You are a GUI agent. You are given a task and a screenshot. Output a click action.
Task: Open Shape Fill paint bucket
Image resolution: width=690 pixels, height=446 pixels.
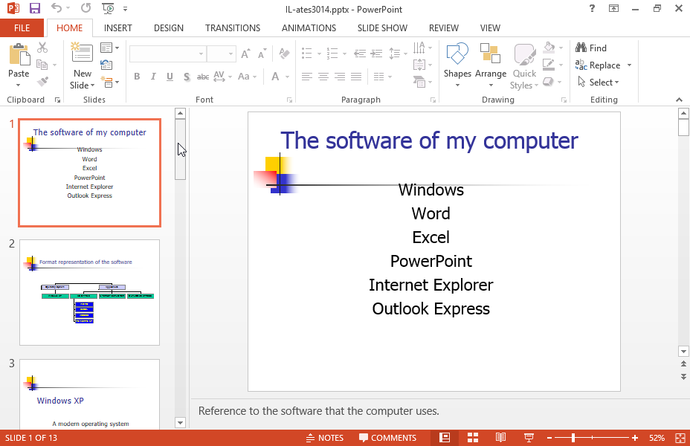click(549, 47)
